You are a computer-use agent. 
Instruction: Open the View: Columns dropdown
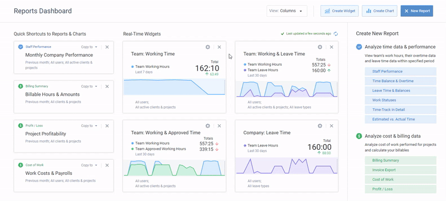[287, 11]
